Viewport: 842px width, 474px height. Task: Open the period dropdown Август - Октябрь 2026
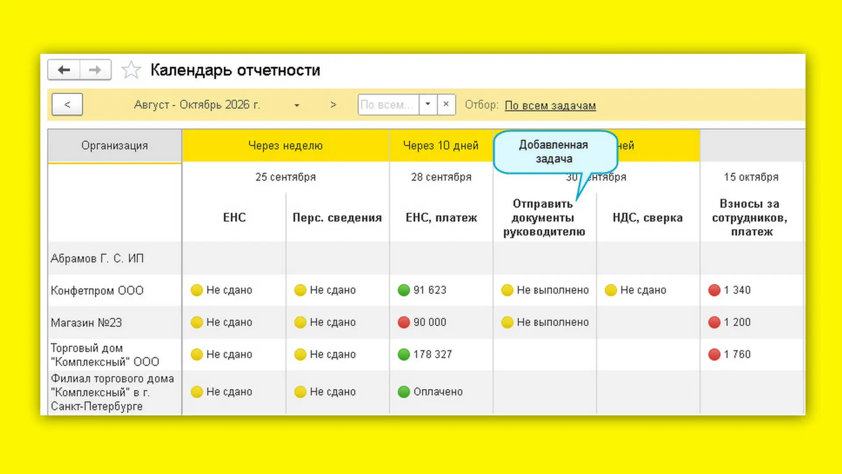coord(297,105)
